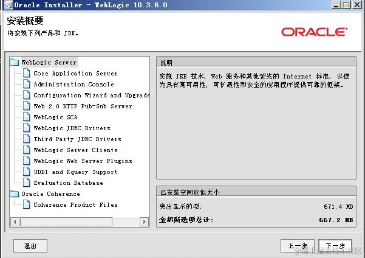This screenshot has width=365, height=258.
Task: Click the Core Application Server file icon
Action: 27,73
